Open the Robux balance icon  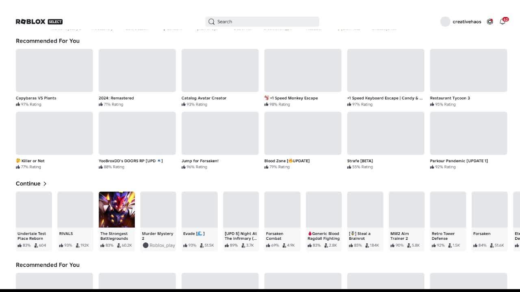coord(490,21)
